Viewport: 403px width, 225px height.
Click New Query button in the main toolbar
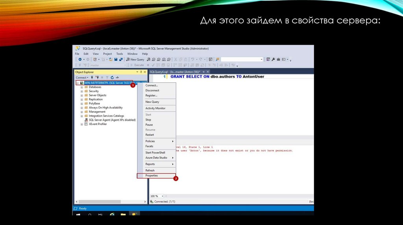tap(135, 59)
